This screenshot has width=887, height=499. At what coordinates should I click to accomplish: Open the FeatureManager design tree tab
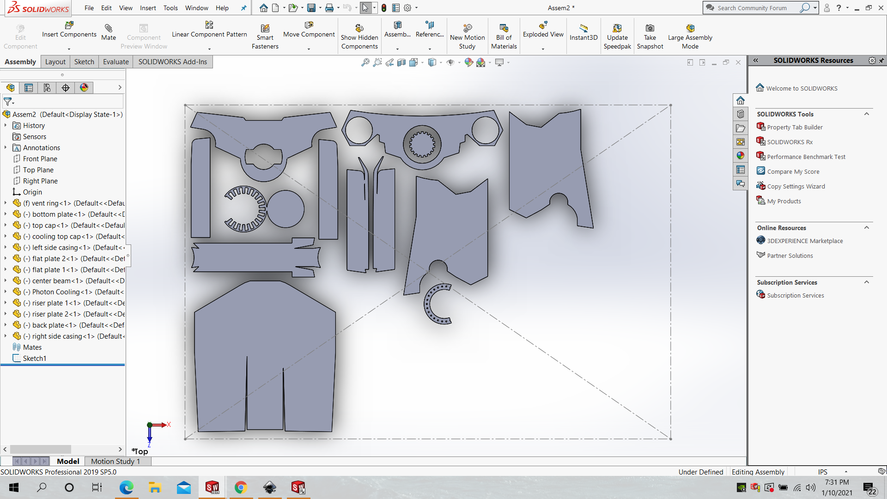[x=10, y=88]
